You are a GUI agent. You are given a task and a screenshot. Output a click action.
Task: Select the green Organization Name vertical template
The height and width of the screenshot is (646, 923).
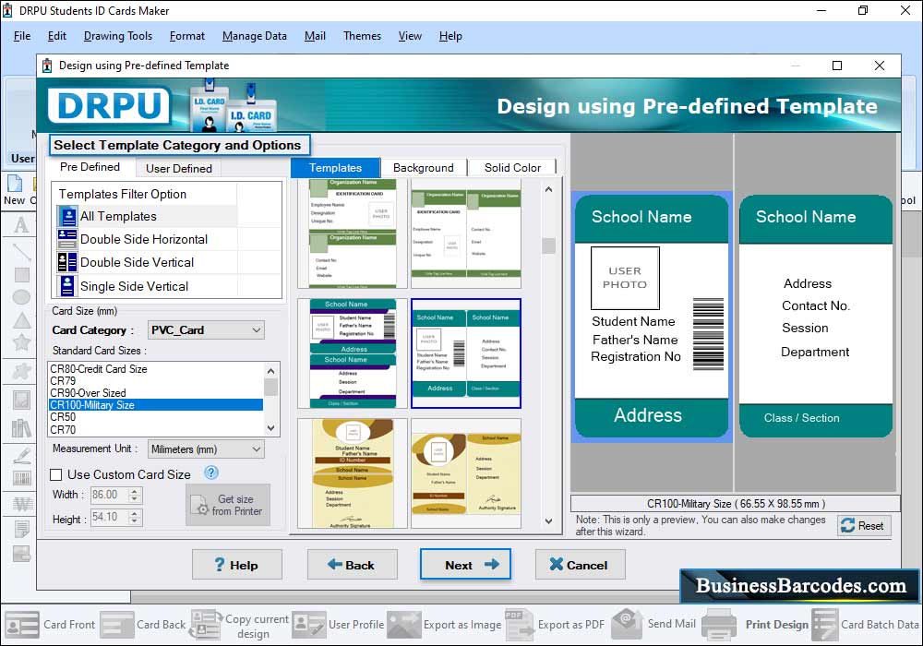pos(353,233)
